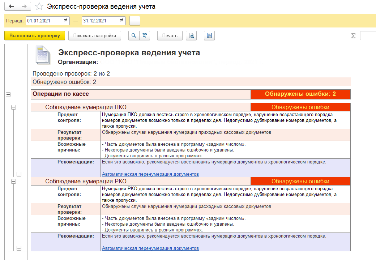Click the Печать button
This screenshot has height=260, width=376.
[x=170, y=35]
